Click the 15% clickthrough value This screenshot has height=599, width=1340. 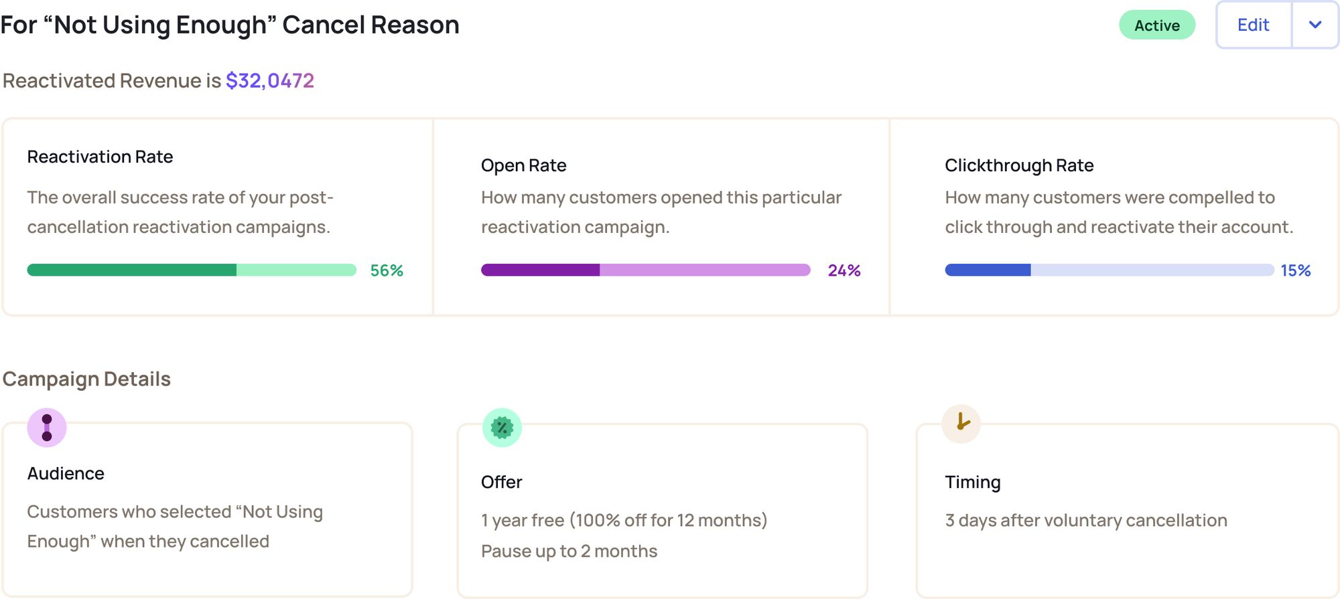[x=1296, y=270]
